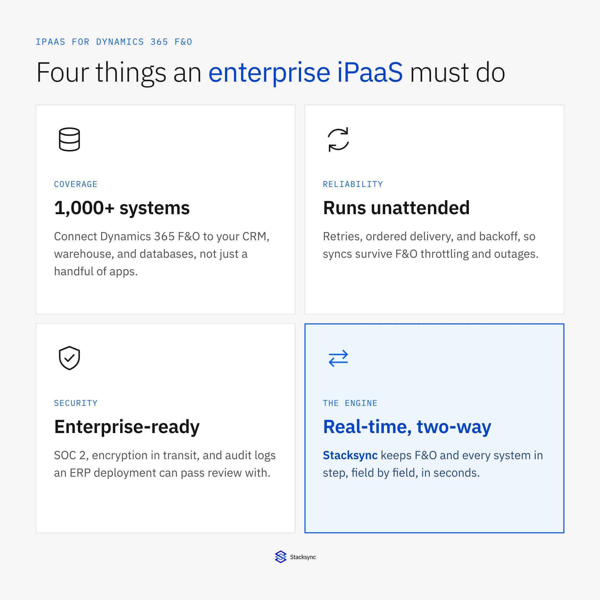Click the 'Connect Dynamics 365 F&O to your CRM' paragraph

162,254
